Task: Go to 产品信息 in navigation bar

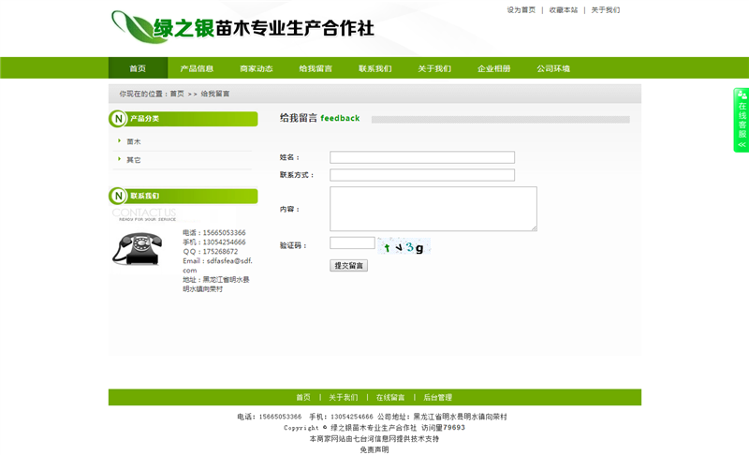Action: point(197,68)
